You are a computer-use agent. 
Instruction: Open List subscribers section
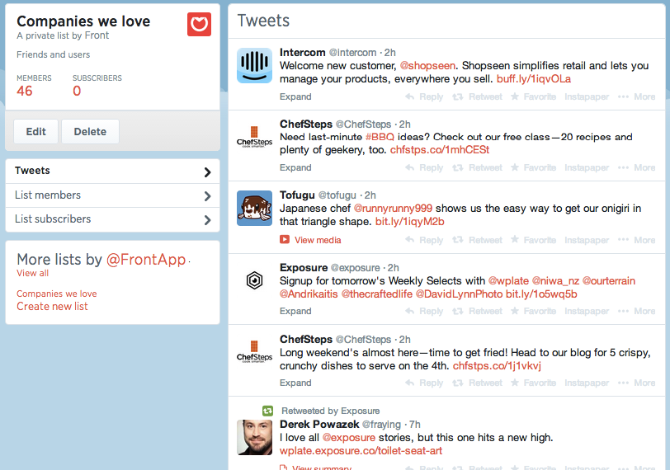pos(113,220)
